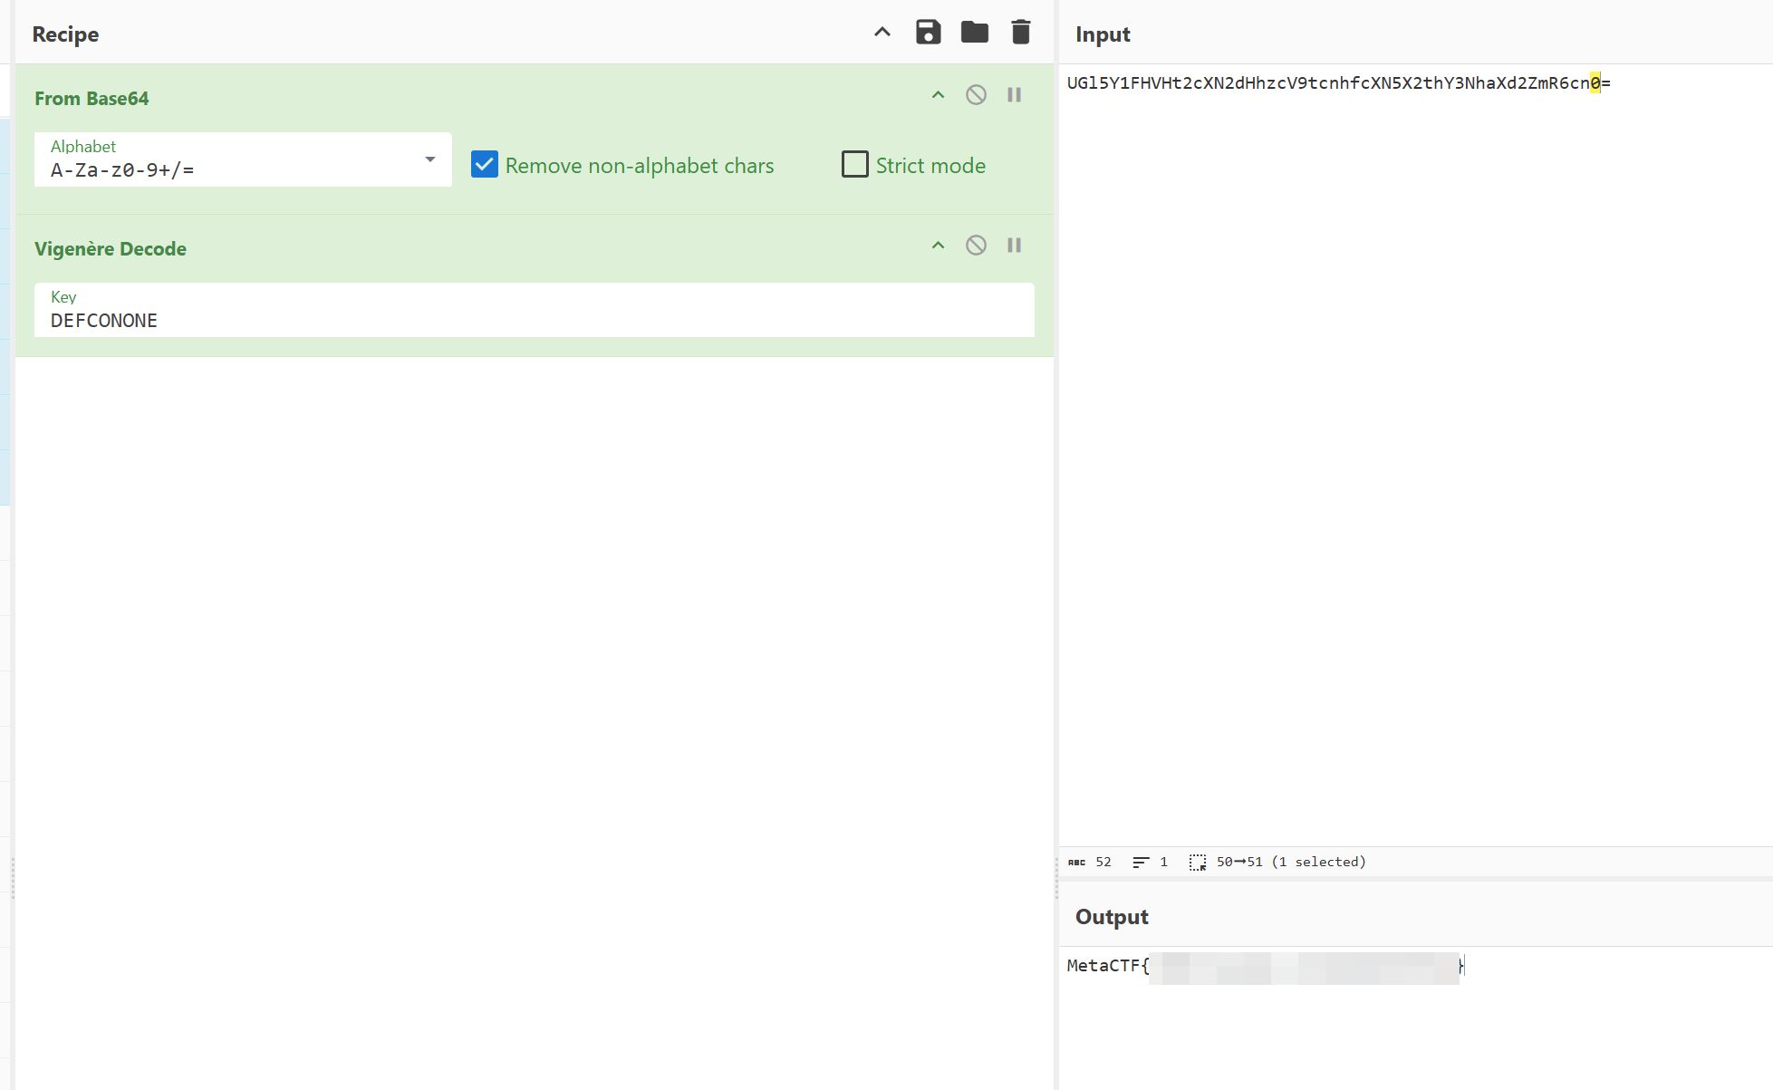
Task: Collapse the Recipe panel with the top chevron
Action: click(x=881, y=32)
